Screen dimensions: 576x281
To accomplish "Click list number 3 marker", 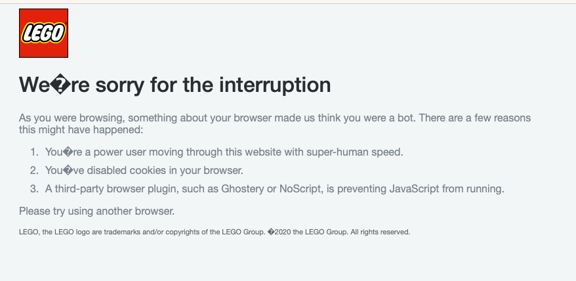I will tap(35, 190).
